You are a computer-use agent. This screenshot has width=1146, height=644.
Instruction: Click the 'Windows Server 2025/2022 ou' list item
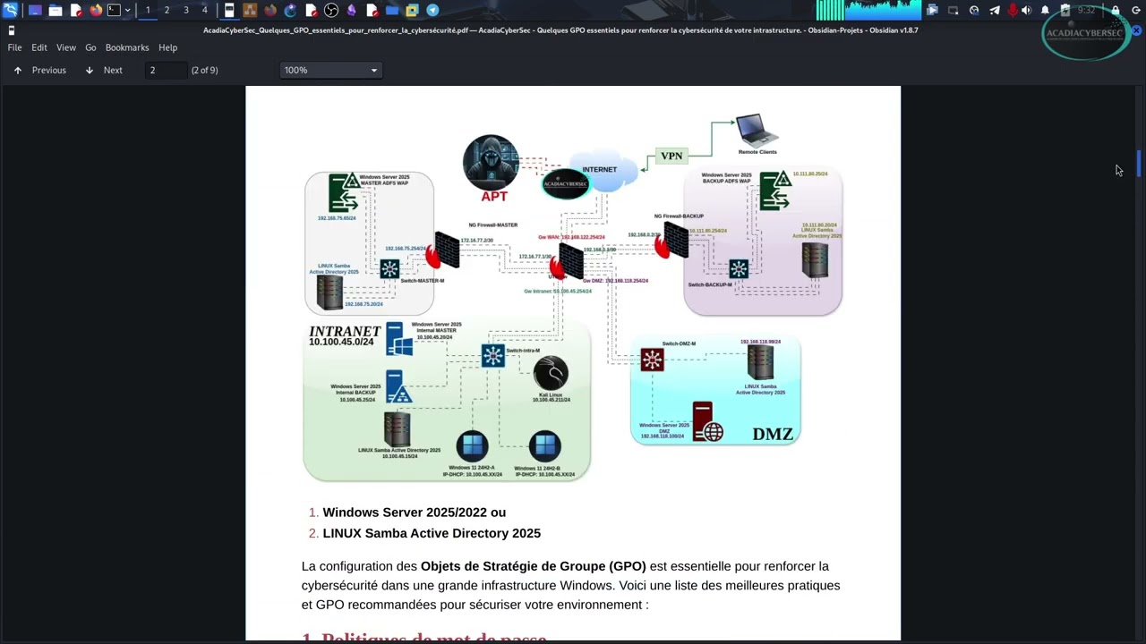tap(414, 513)
